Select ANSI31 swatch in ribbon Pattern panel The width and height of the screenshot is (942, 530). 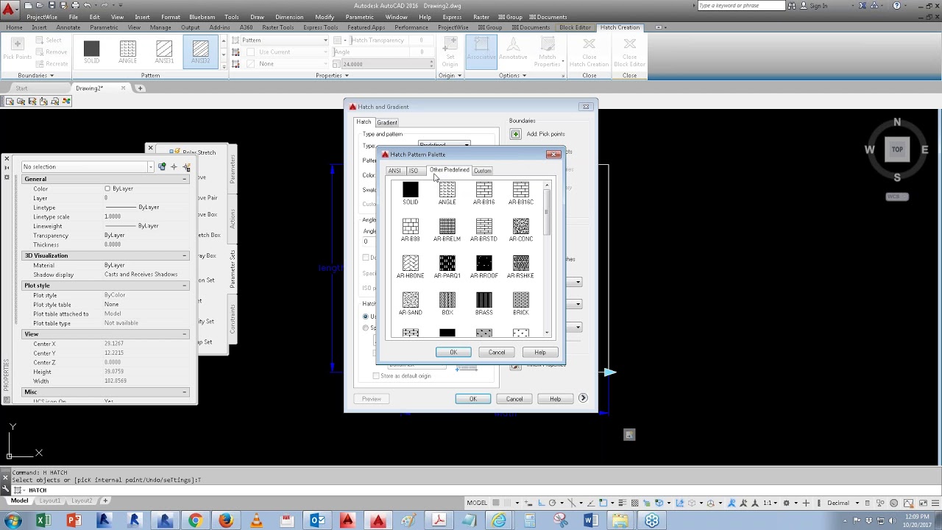(164, 51)
